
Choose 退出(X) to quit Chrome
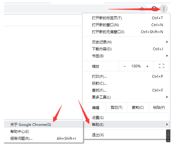coord(126,135)
